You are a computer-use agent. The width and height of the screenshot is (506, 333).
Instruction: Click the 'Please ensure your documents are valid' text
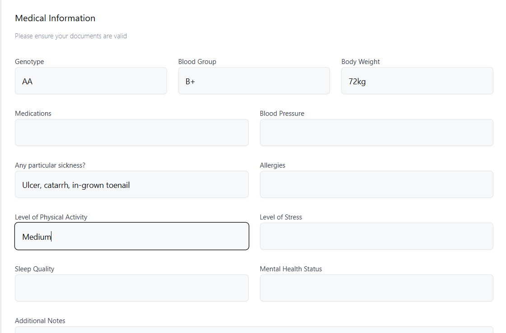pyautogui.click(x=71, y=36)
